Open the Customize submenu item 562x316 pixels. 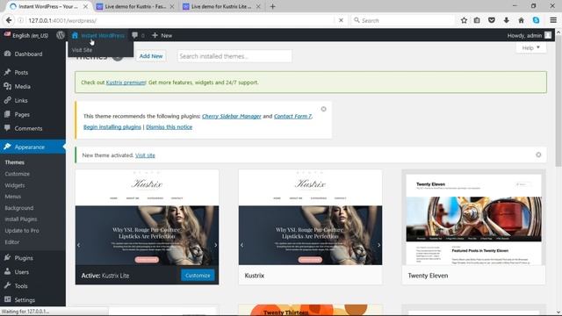[x=18, y=174]
